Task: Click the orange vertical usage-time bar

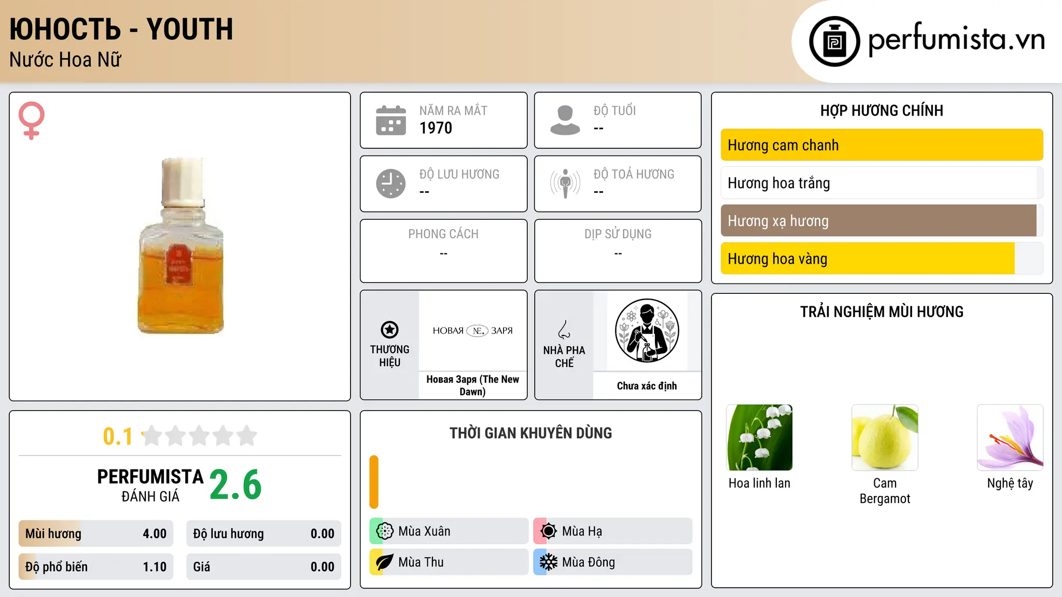Action: [374, 482]
